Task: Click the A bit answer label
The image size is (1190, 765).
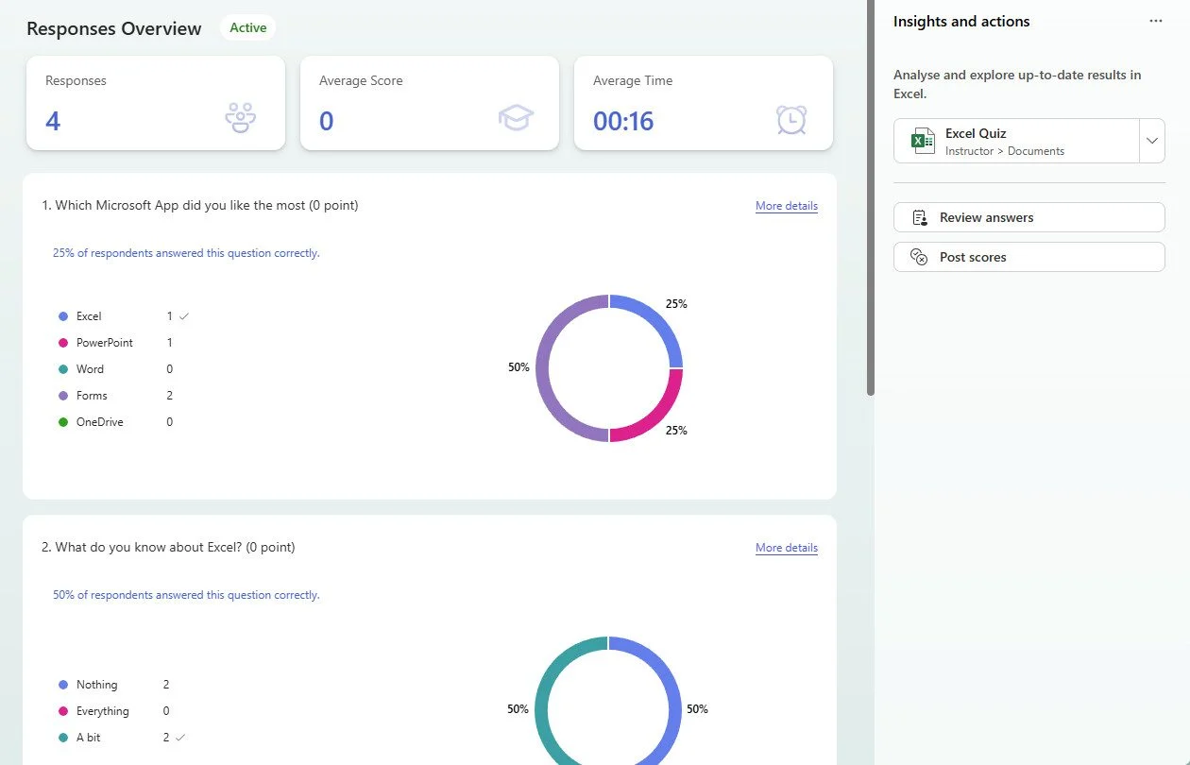Action: [89, 738]
